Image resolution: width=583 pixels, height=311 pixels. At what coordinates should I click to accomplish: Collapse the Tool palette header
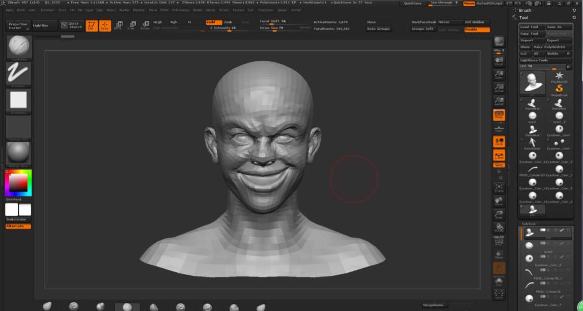coord(523,18)
